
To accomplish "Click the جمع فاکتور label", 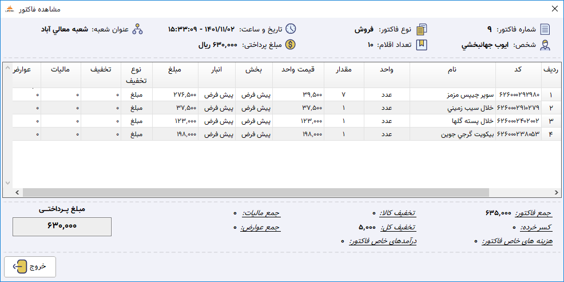I will 534,213.
